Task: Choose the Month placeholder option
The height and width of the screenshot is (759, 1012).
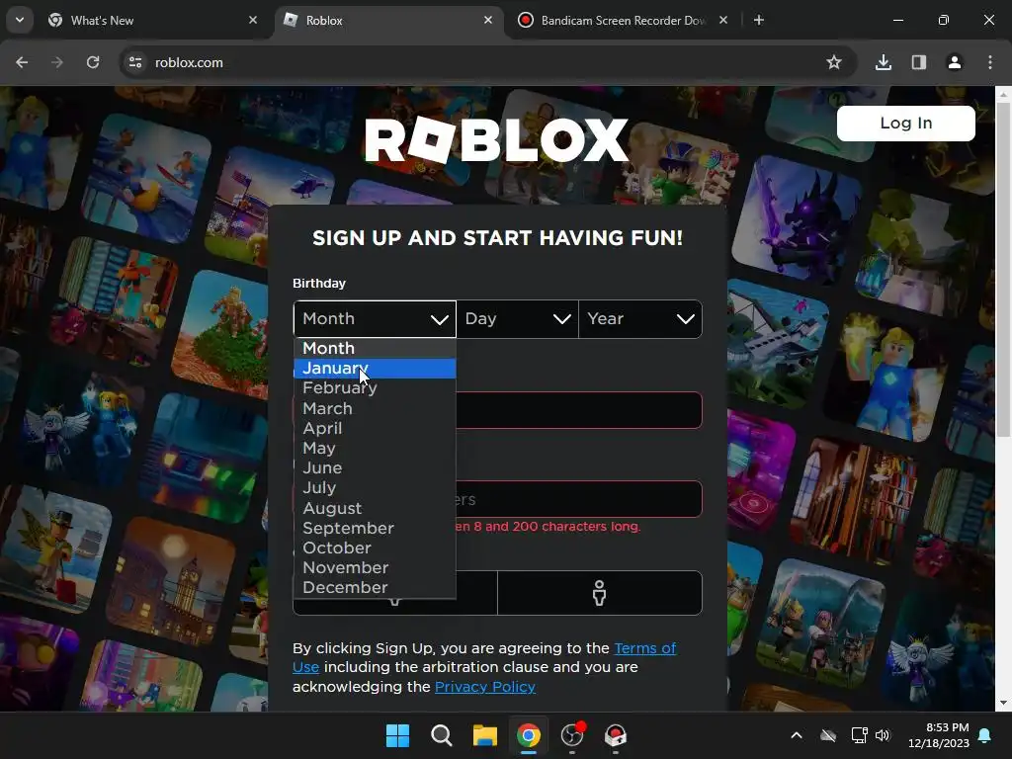Action: (375, 349)
